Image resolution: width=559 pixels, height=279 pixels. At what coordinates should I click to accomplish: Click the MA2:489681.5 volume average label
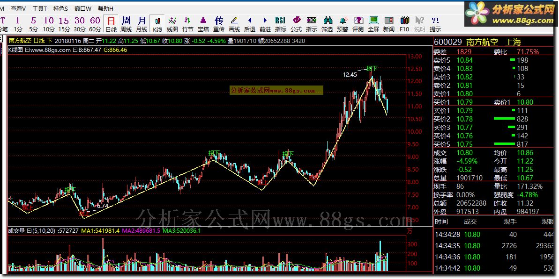[x=141, y=231]
